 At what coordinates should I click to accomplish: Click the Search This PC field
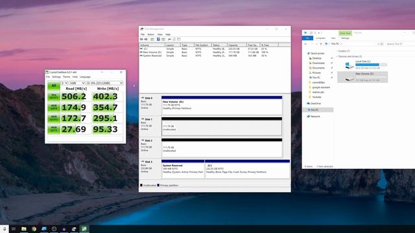click(400, 44)
